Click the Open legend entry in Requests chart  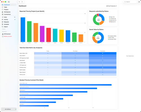(x=112, y=17)
